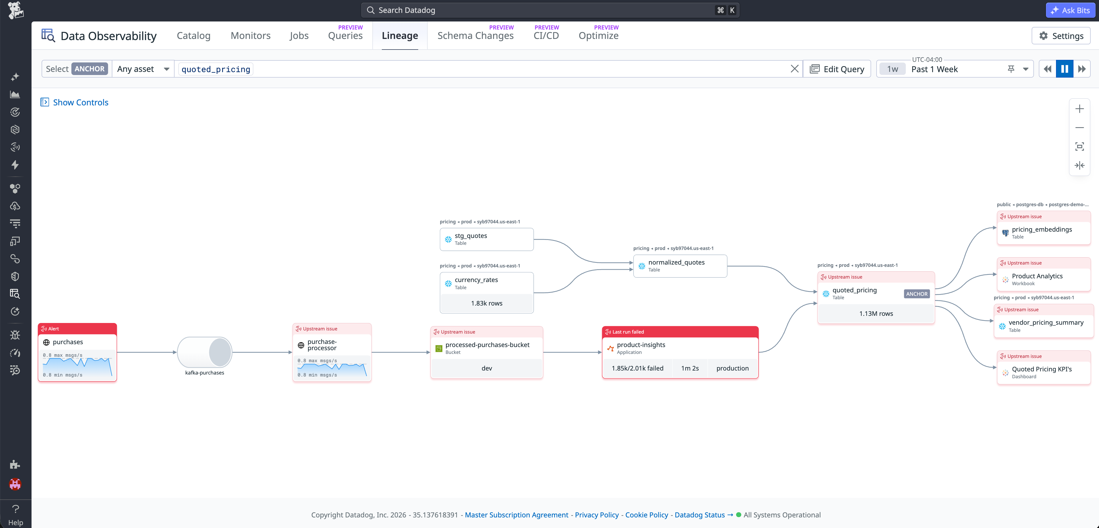
Task: Open the Schema Changes tab
Action: point(475,36)
